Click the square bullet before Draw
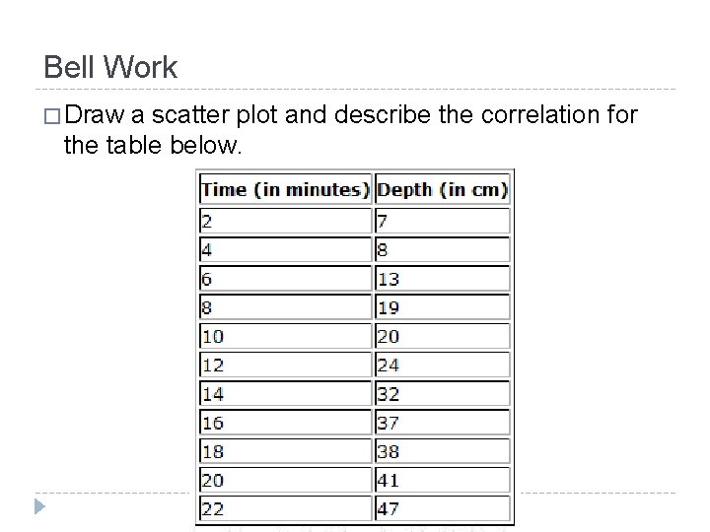 coord(51,117)
